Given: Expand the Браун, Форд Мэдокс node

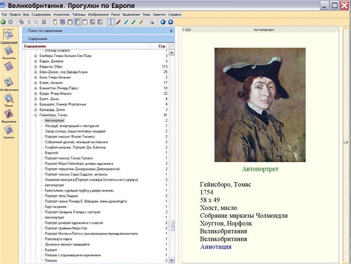Looking at the screenshot, I should tap(36, 93).
